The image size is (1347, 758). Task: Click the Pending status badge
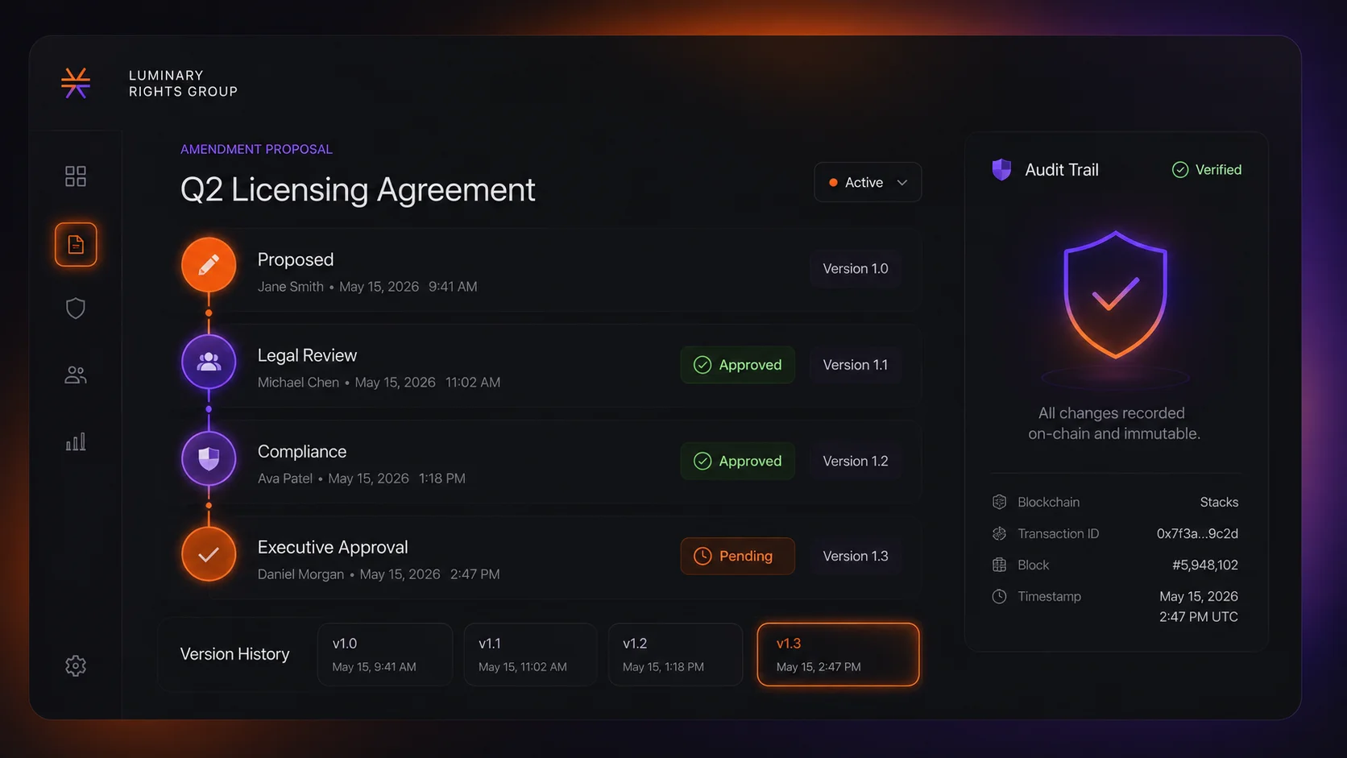click(737, 556)
